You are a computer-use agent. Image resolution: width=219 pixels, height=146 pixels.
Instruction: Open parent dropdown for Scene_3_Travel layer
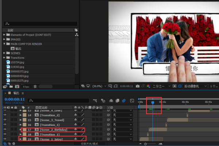tap(122, 120)
